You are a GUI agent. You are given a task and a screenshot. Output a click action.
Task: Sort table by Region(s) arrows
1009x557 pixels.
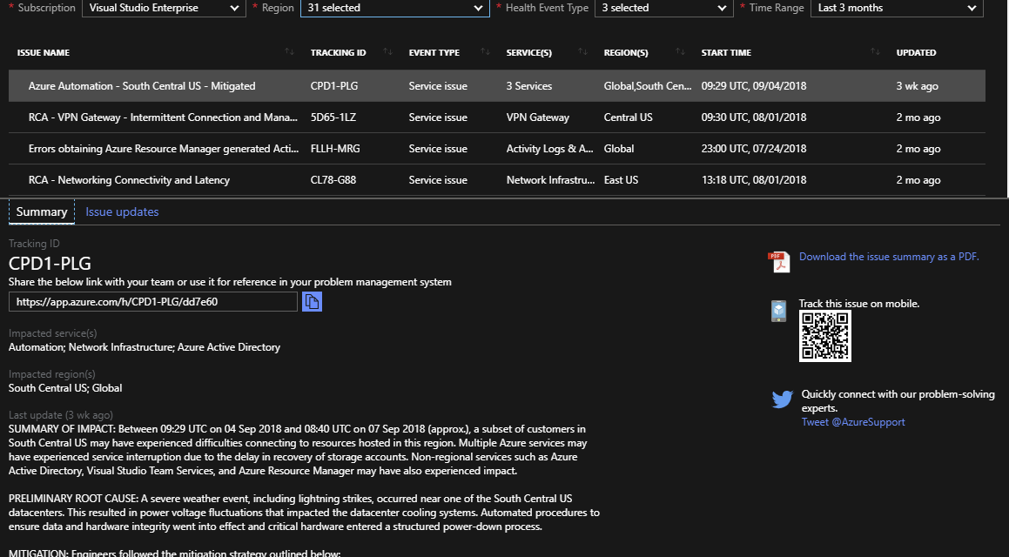click(680, 52)
